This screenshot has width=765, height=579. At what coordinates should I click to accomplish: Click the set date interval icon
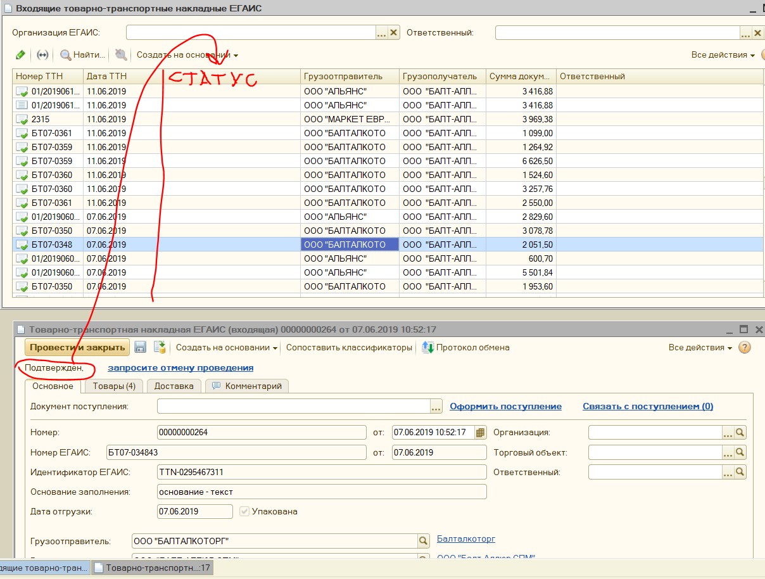(42, 55)
